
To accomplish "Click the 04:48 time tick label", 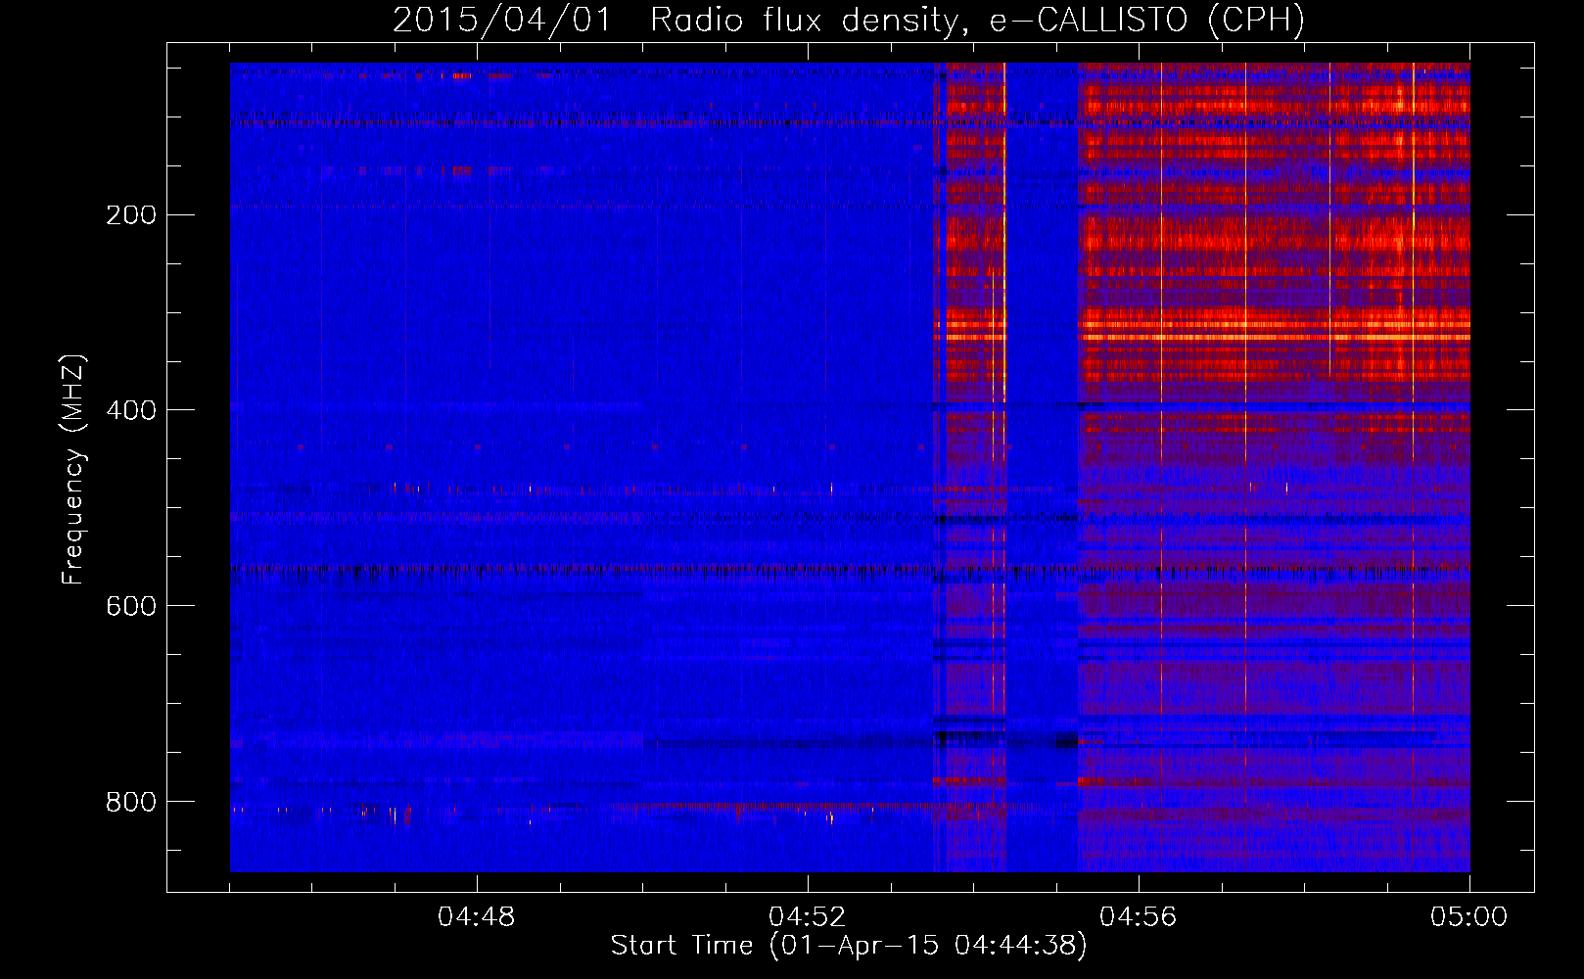I will pos(477,917).
